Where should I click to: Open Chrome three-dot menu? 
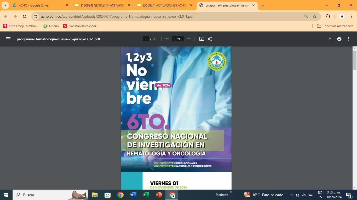coord(351,16)
